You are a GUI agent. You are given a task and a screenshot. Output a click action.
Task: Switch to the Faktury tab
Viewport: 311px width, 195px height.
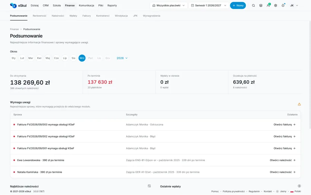(x=86, y=16)
